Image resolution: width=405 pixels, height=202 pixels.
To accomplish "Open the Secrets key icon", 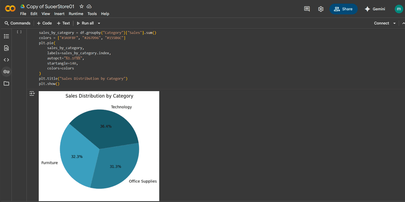I will point(6,72).
